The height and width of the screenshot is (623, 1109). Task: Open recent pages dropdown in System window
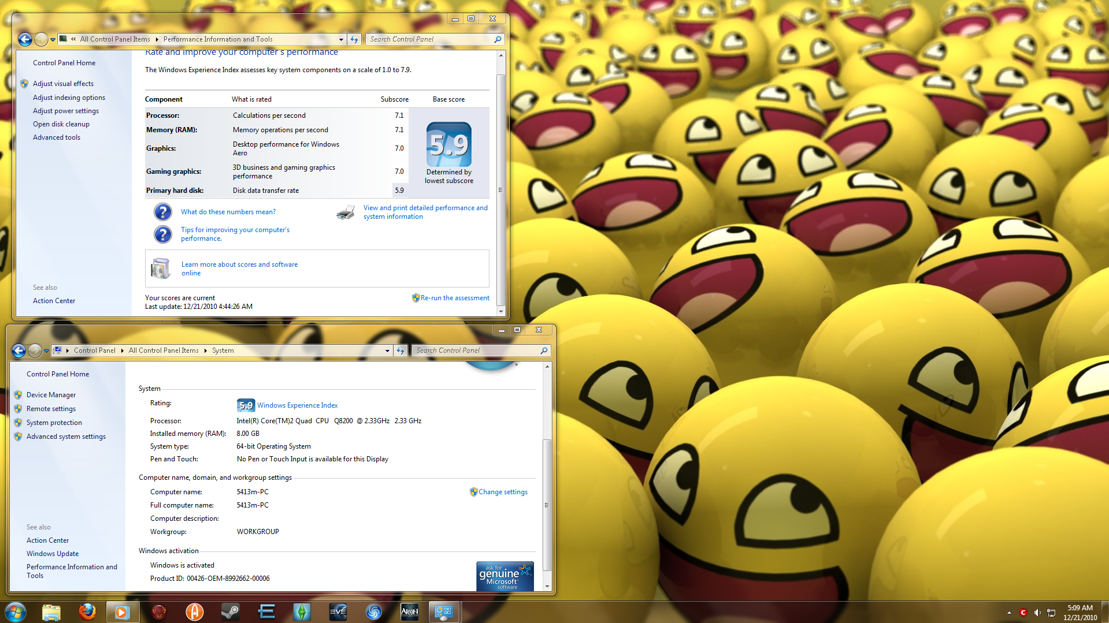pyautogui.click(x=46, y=351)
